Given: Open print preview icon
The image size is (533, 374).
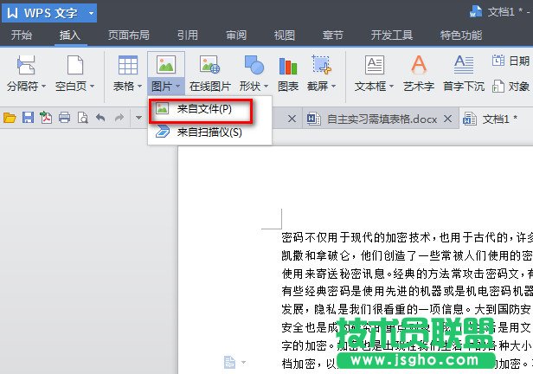Looking at the screenshot, I should pos(82,118).
